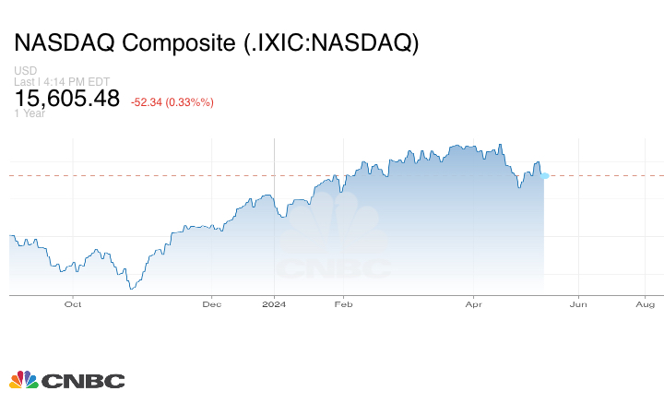Click the lowest trough of the price line
The height and width of the screenshot is (415, 664).
[132, 289]
